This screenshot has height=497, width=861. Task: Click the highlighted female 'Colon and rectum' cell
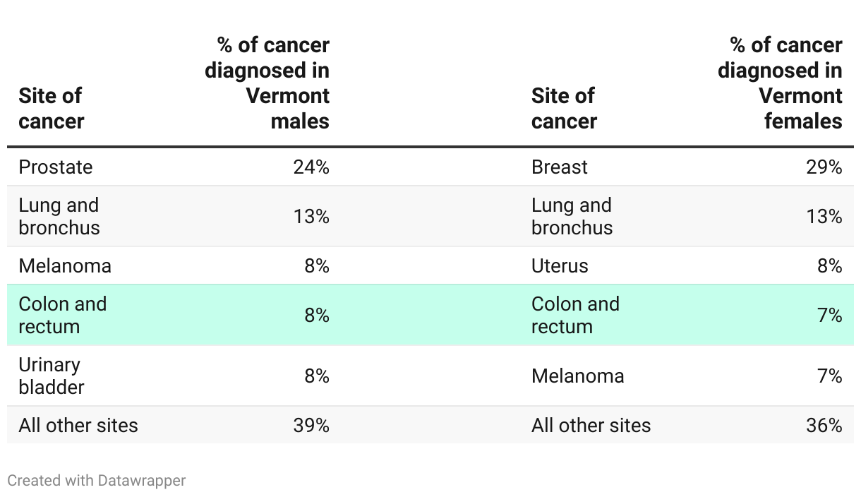(575, 315)
